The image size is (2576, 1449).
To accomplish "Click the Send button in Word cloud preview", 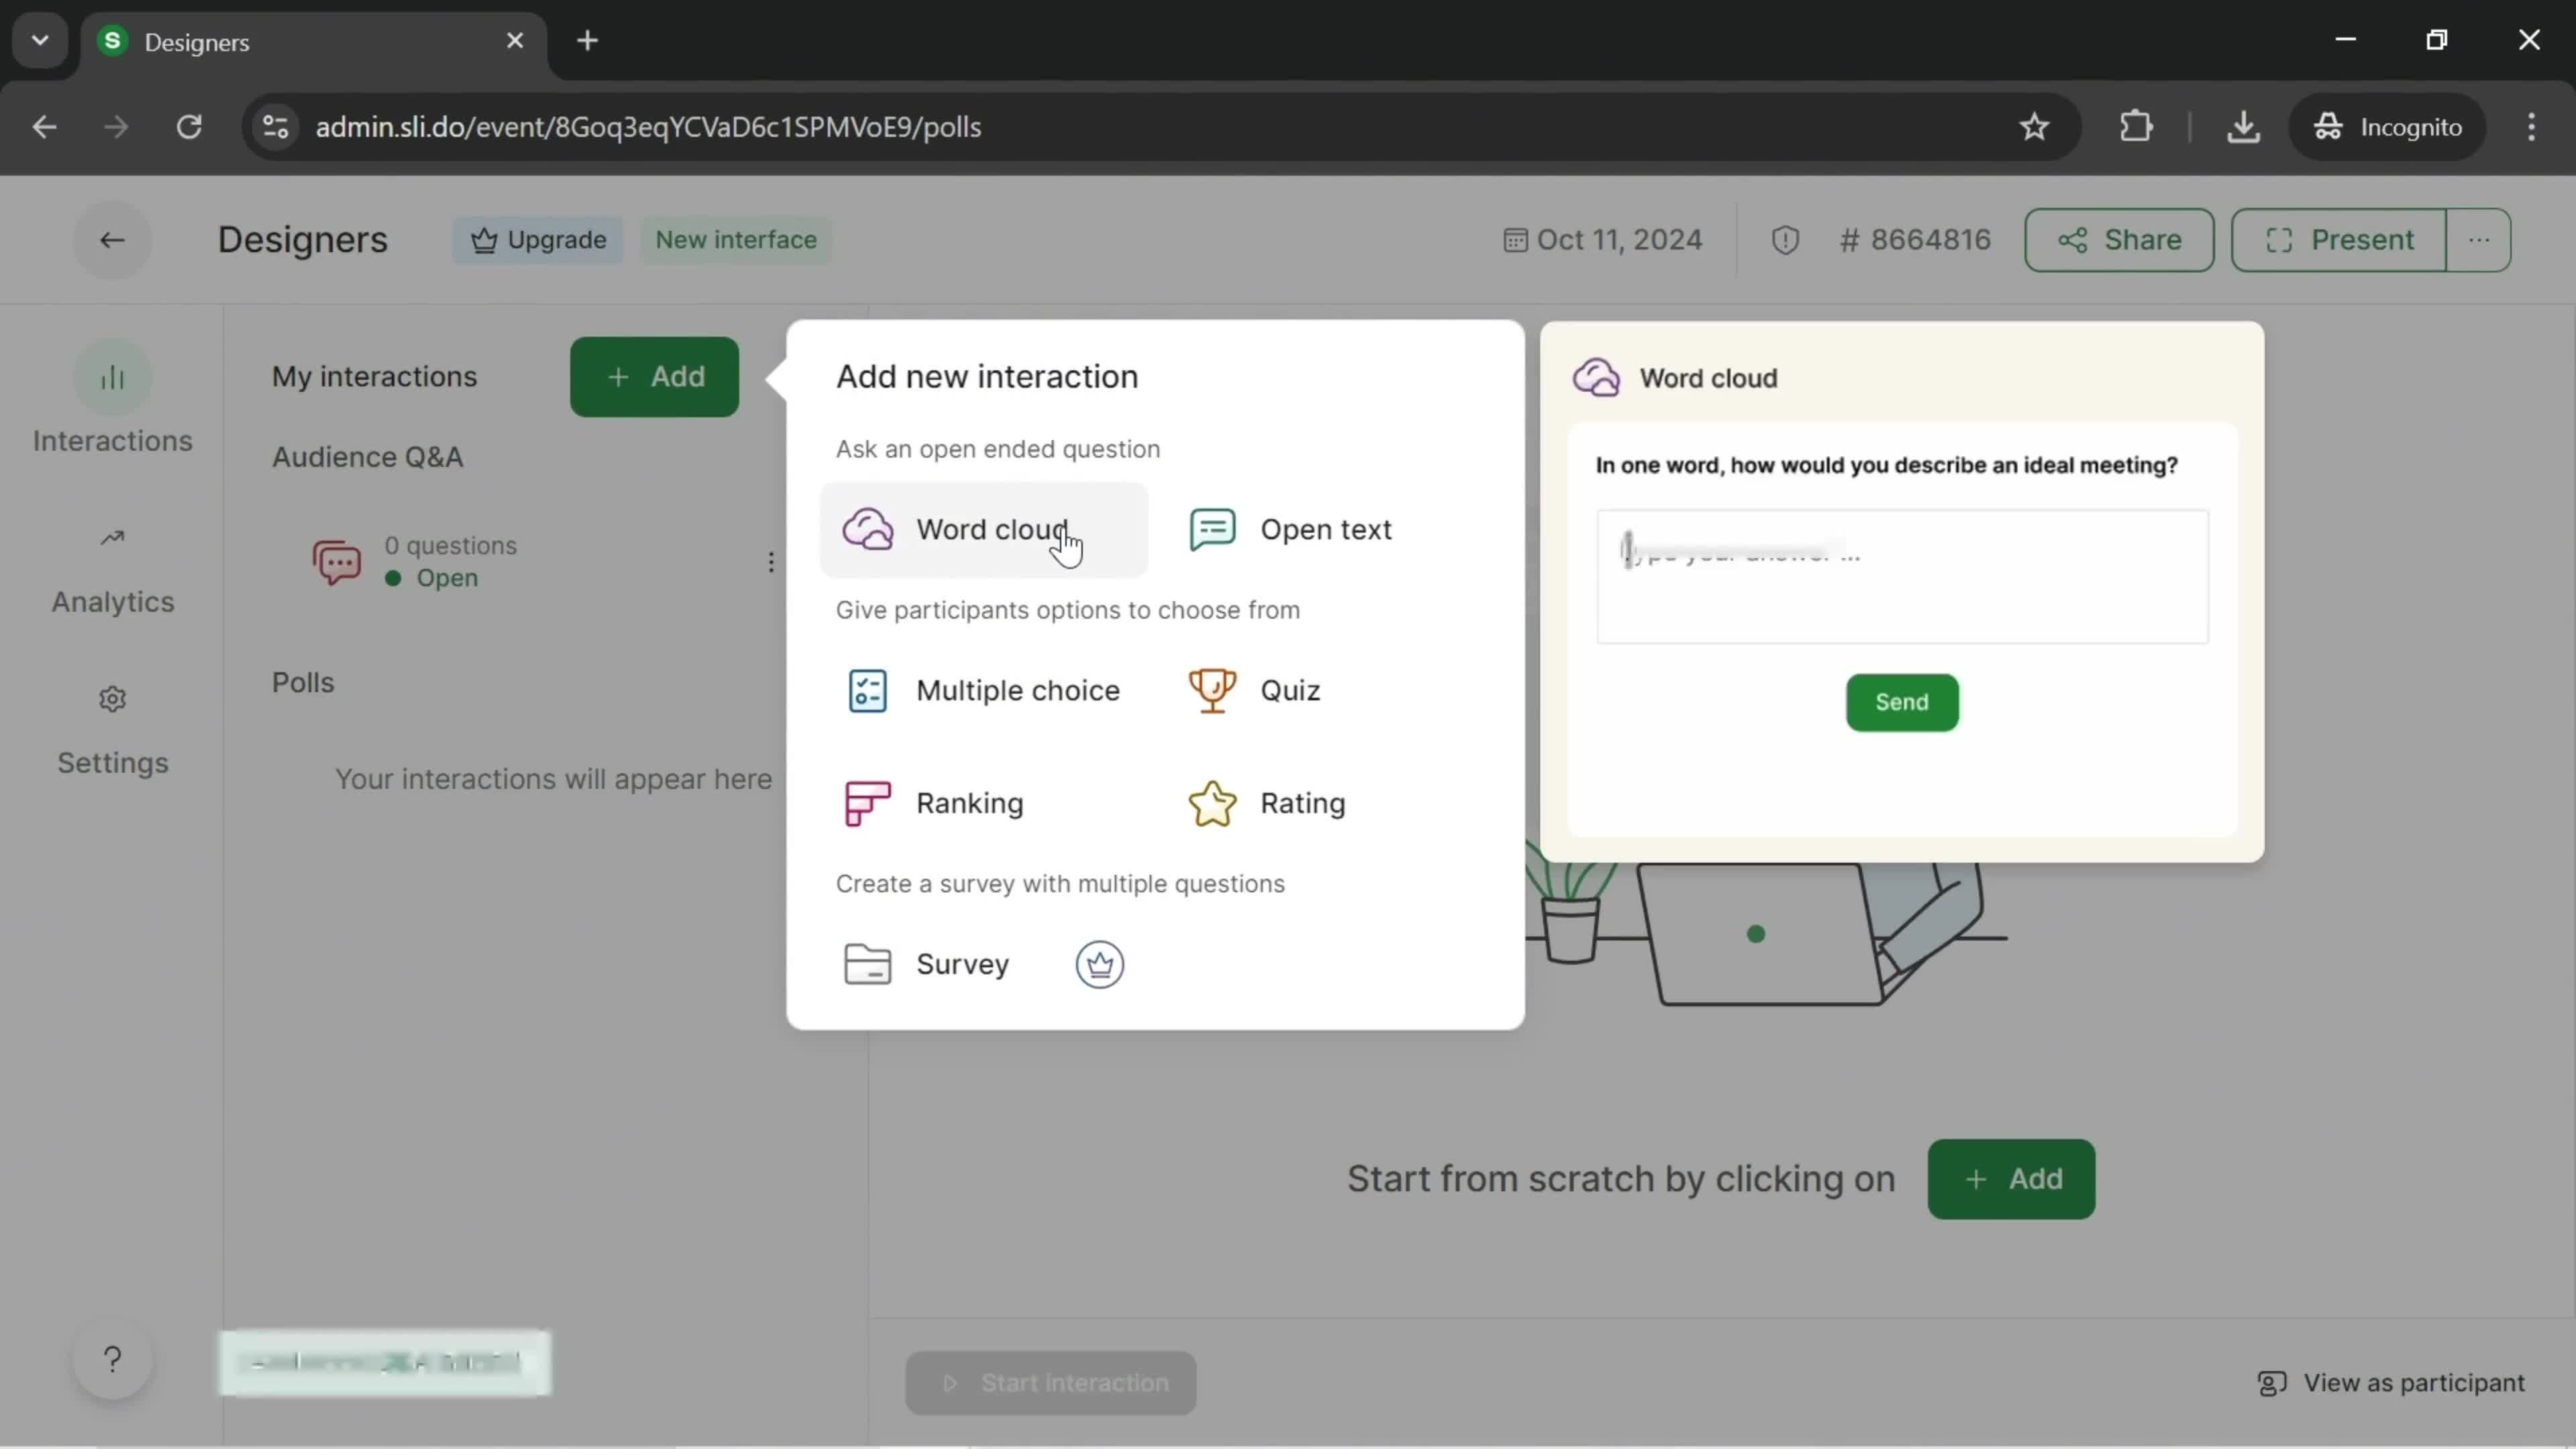I will pos(1902,702).
